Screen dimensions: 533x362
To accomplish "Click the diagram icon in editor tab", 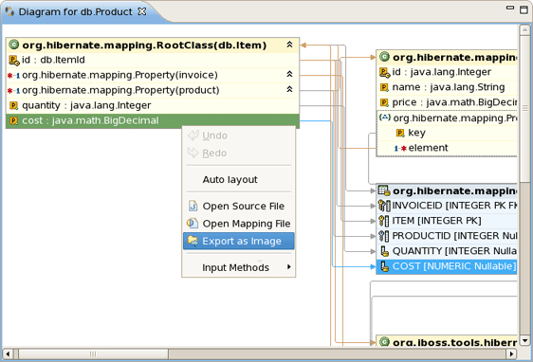I will [x=9, y=11].
